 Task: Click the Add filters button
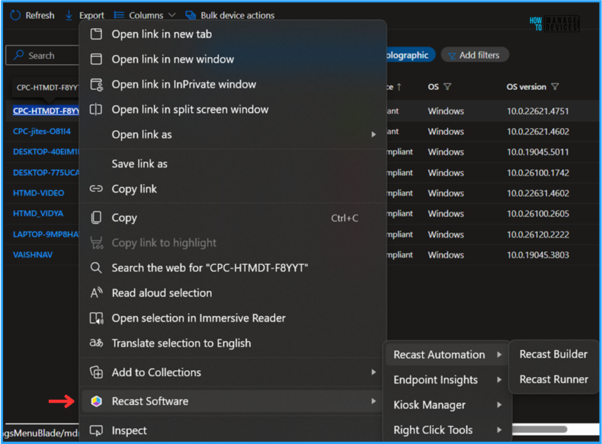(475, 55)
